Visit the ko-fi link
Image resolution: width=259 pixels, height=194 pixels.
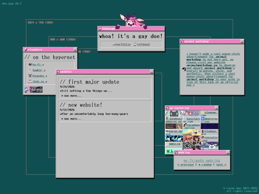38,65
